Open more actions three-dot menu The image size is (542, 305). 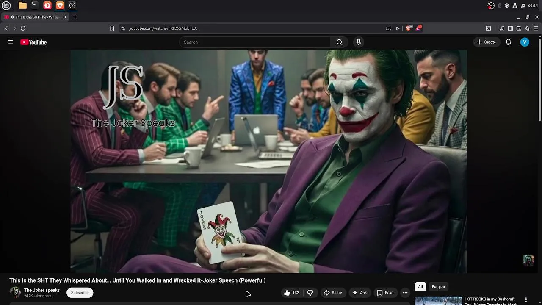(x=405, y=293)
